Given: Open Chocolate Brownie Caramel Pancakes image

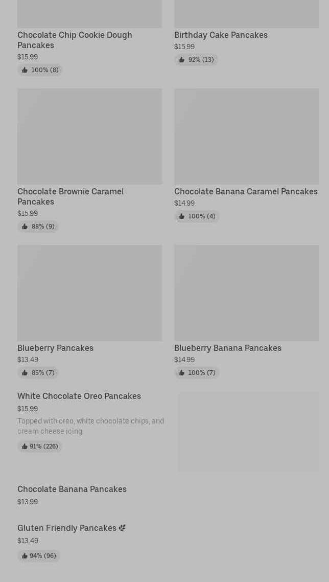Looking at the screenshot, I should pos(89,136).
